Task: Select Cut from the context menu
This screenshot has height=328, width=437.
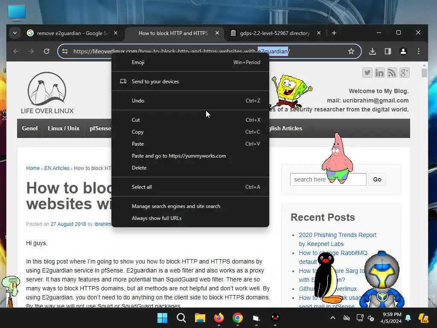Action: pyautogui.click(x=190, y=120)
